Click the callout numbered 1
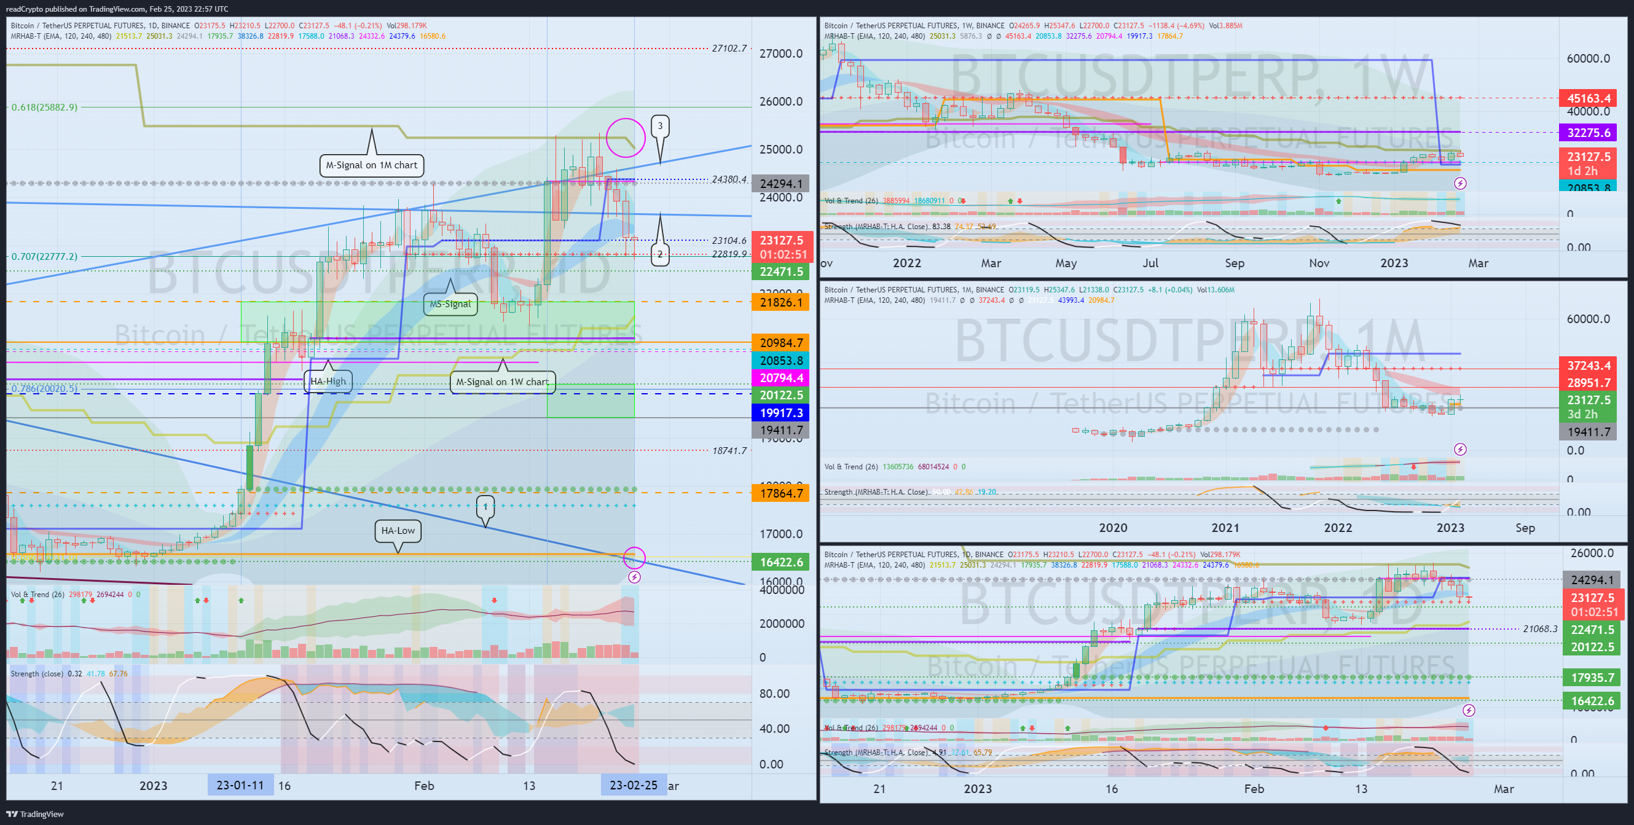The height and width of the screenshot is (825, 1634). click(x=485, y=507)
